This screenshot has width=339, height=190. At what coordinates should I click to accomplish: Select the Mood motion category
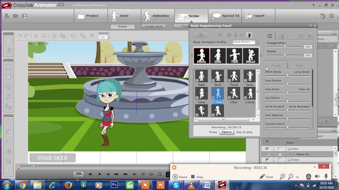click(251, 56)
